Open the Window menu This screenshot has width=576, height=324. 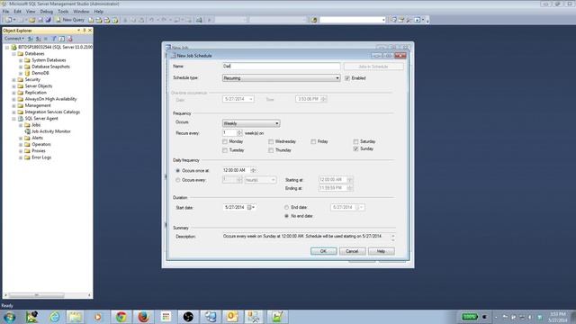tap(81, 12)
